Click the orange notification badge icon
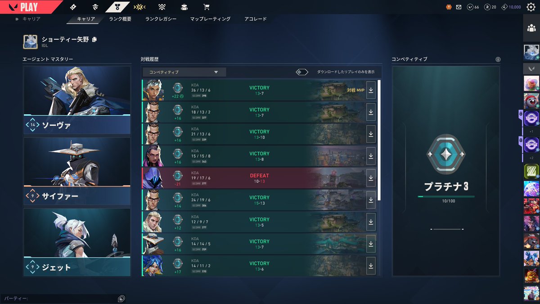Viewport: 540px width, 304px height. (448, 7)
